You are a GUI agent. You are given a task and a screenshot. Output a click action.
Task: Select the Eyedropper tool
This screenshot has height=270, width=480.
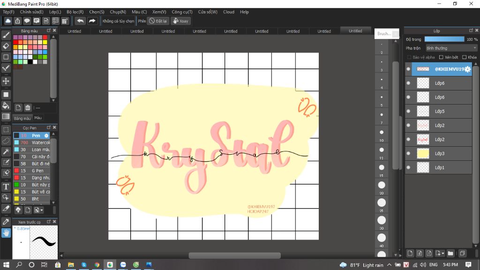(6, 222)
